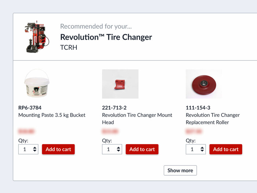Decrease Mounting Paste quantity with down arrow
Image resolution: width=257 pixels, height=193 pixels.
pyautogui.click(x=35, y=151)
